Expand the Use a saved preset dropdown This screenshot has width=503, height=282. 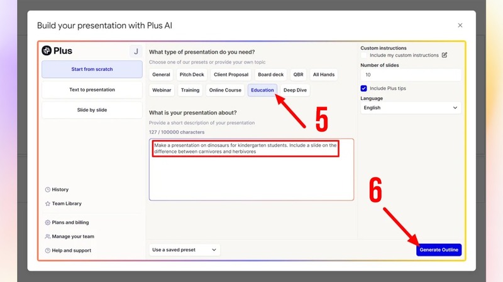pyautogui.click(x=184, y=249)
